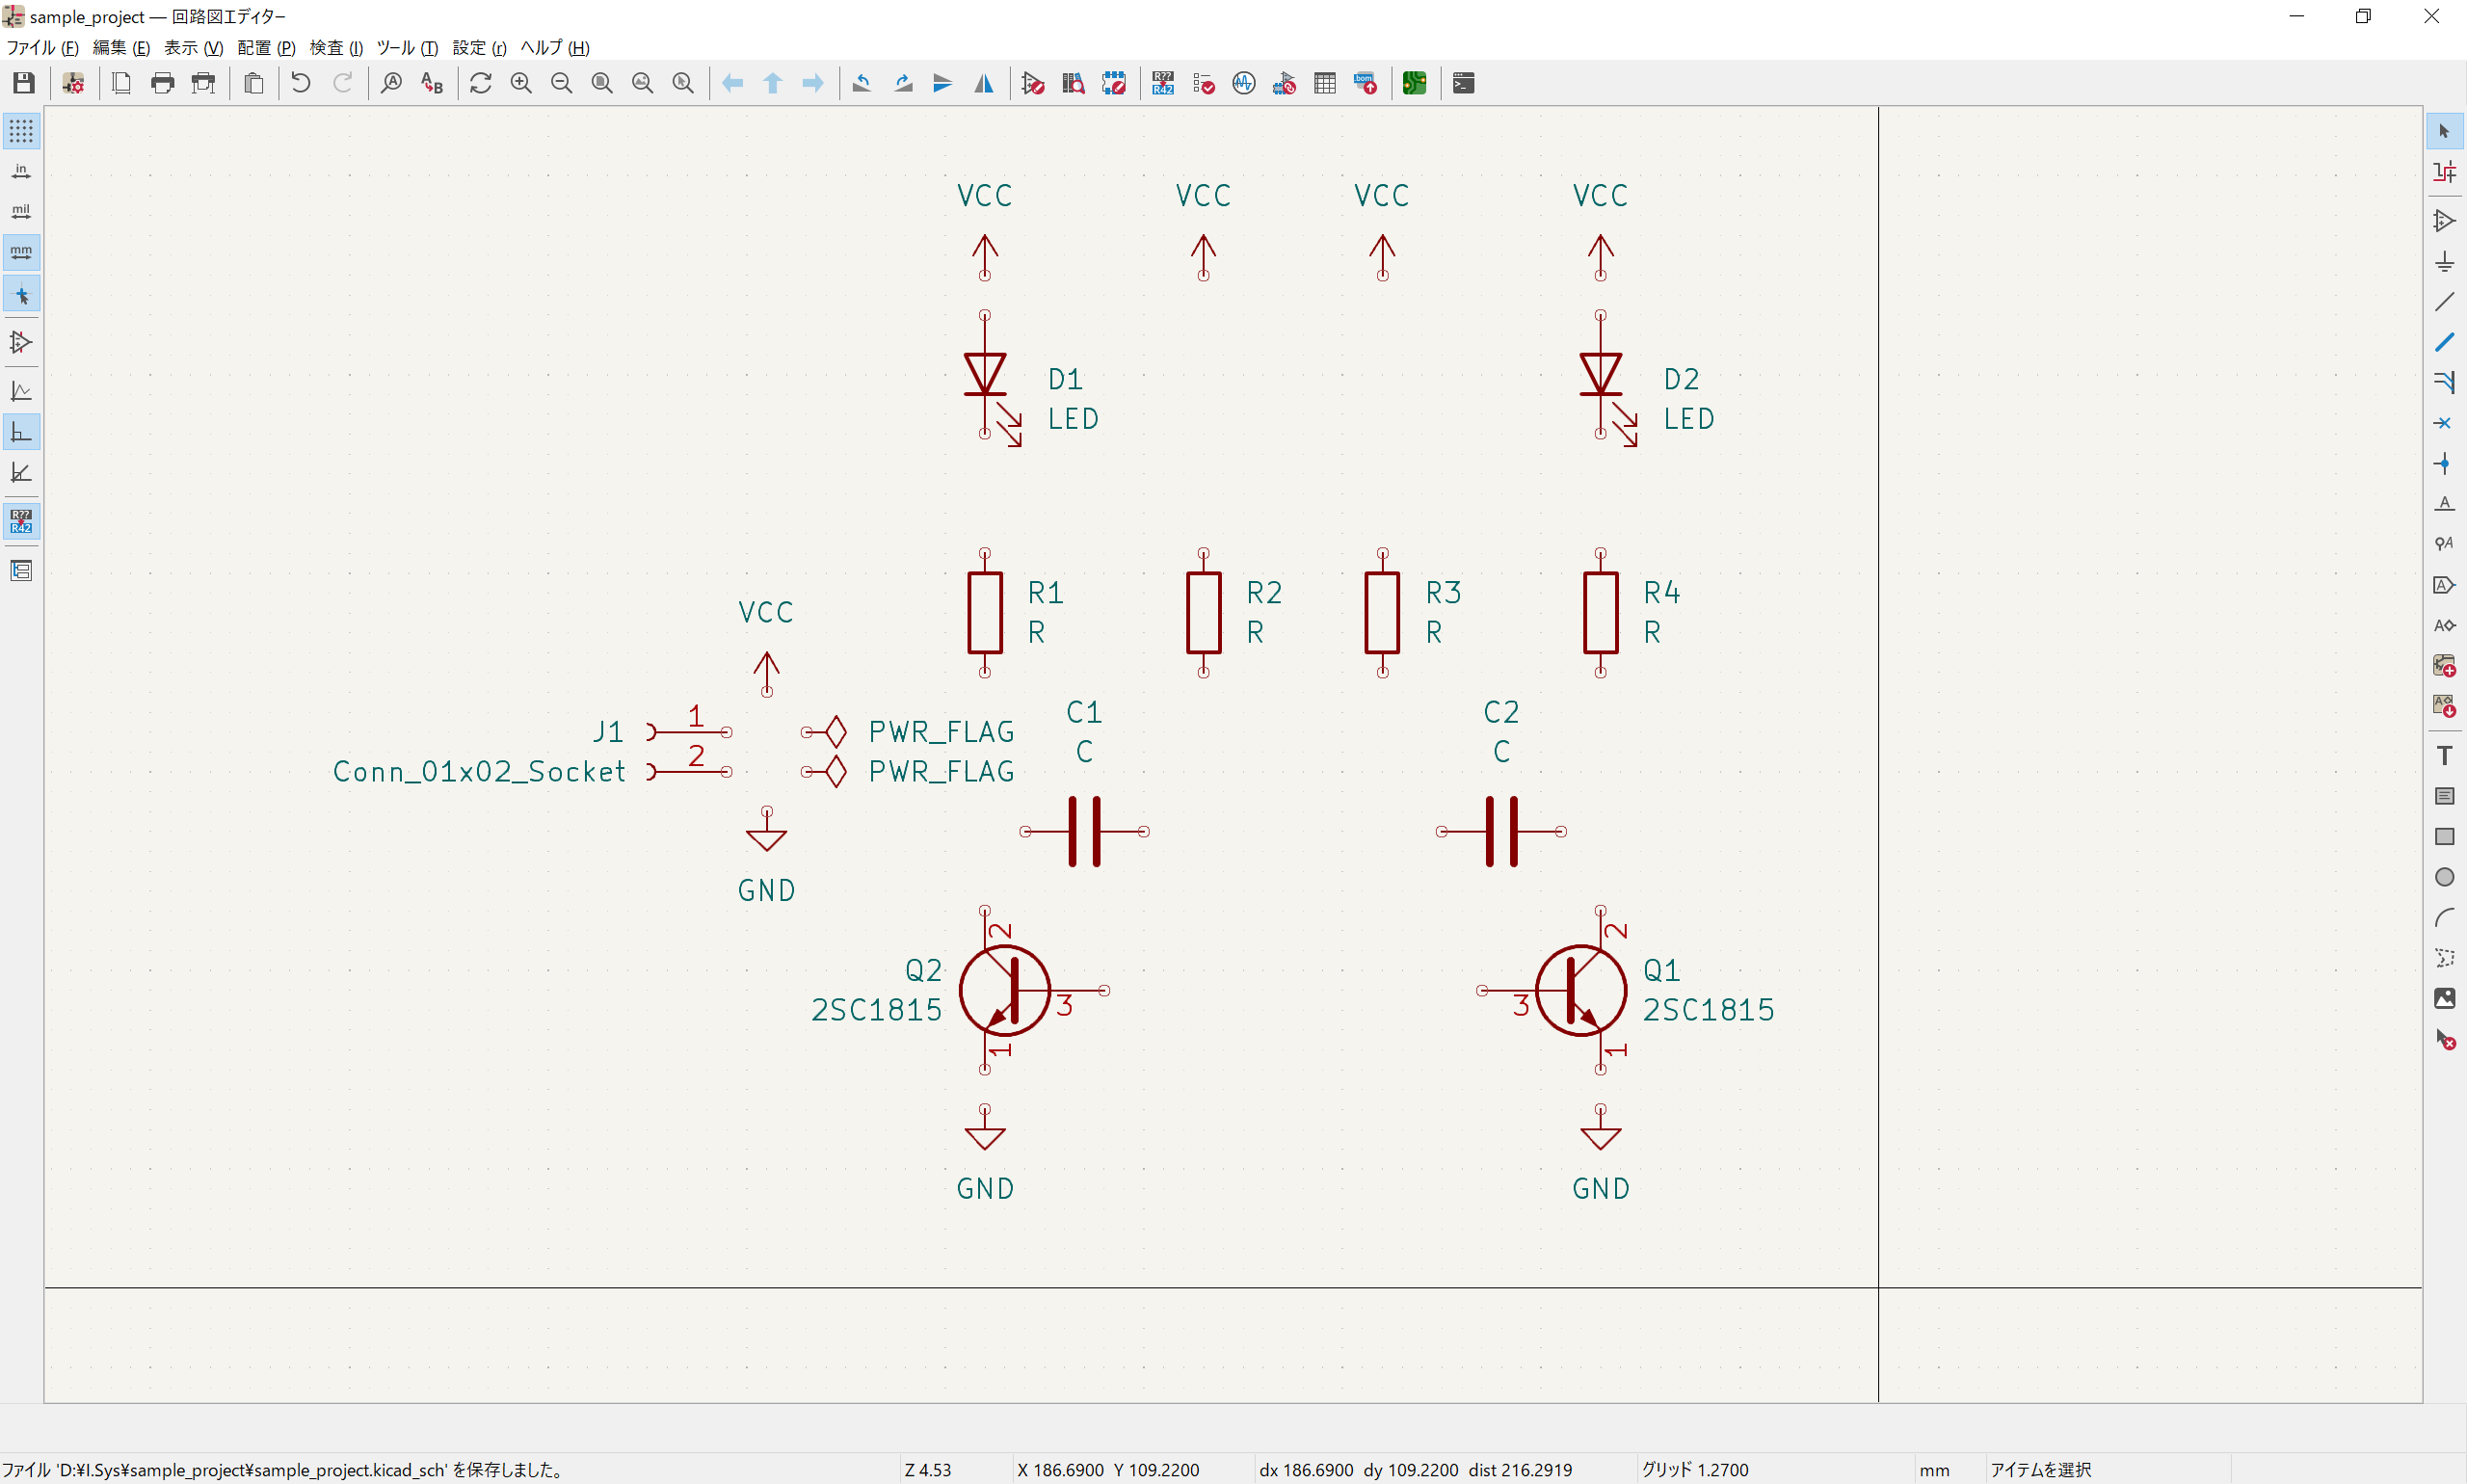Viewport: 2467px width, 1484px height.
Task: Mirror selection vertically
Action: [943, 83]
